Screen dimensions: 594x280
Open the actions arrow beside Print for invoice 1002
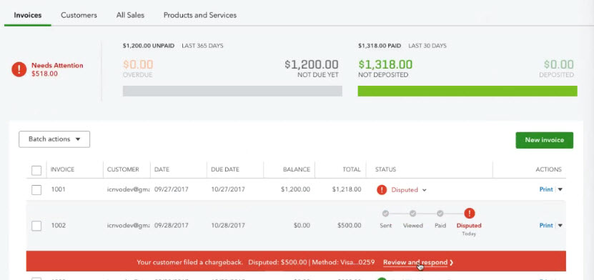(560, 226)
